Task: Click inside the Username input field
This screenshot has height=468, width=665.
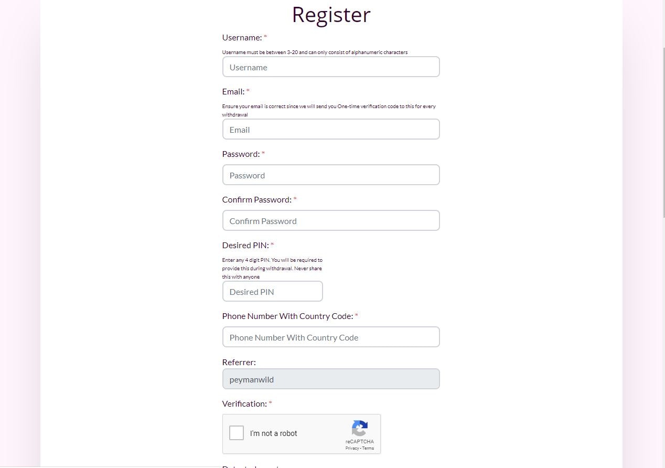Action: click(331, 67)
